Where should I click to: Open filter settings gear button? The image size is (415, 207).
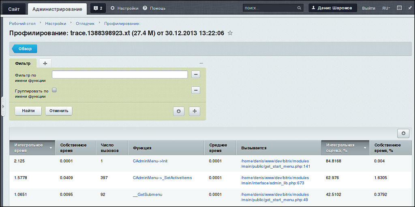coord(178,111)
